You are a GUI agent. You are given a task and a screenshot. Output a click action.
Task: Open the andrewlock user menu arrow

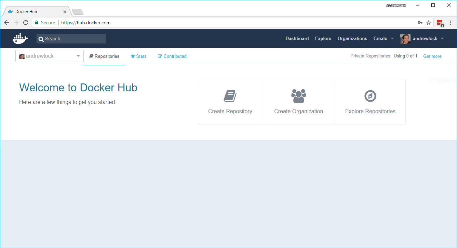(442, 39)
